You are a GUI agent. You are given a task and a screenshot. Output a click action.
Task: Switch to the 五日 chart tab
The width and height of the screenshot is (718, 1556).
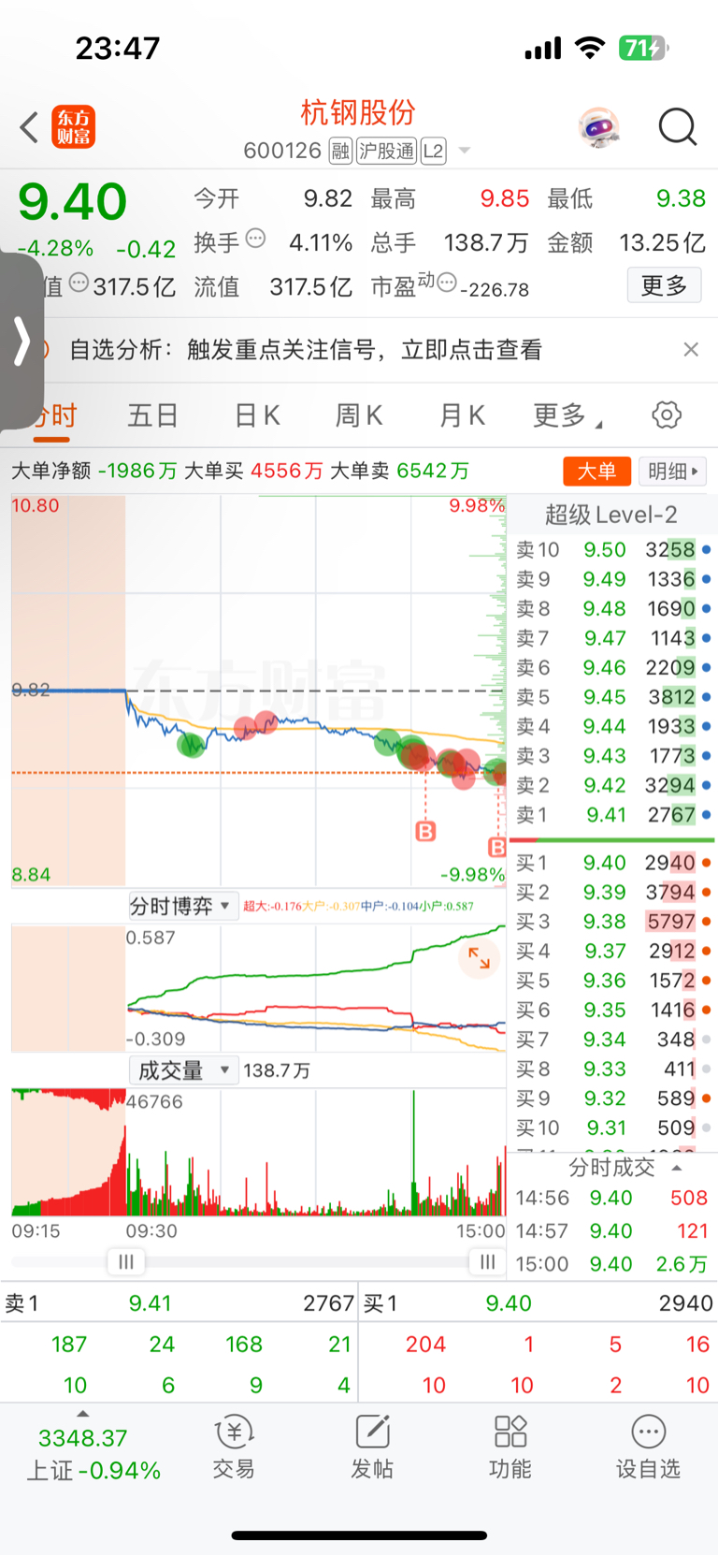pyautogui.click(x=152, y=415)
